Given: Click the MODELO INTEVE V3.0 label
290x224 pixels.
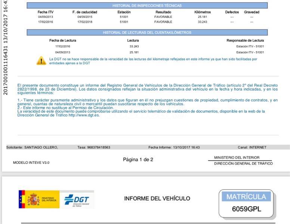Looking at the screenshot, I should click(x=31, y=163).
